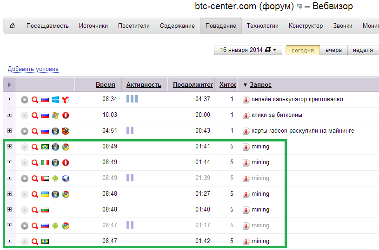Expand the 01:41 mining visit row
Screen dimensions: 379x250
9,146
